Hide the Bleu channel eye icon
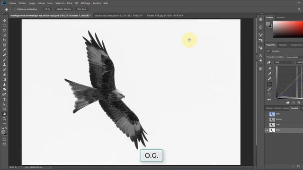 (x=267, y=130)
